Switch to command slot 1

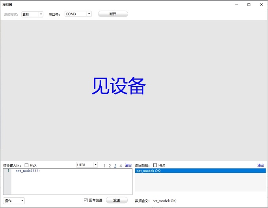[104, 165]
